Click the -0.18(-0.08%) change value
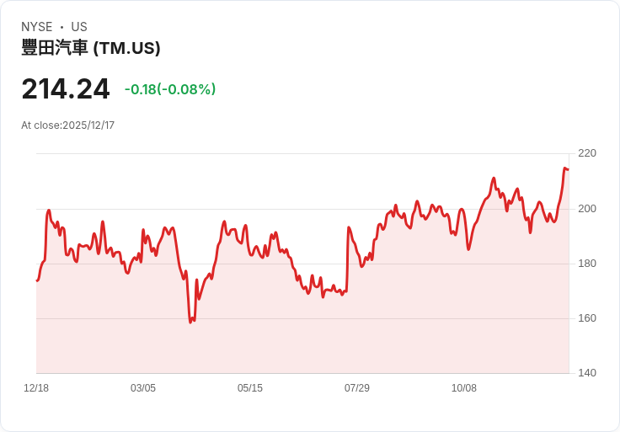 (170, 89)
